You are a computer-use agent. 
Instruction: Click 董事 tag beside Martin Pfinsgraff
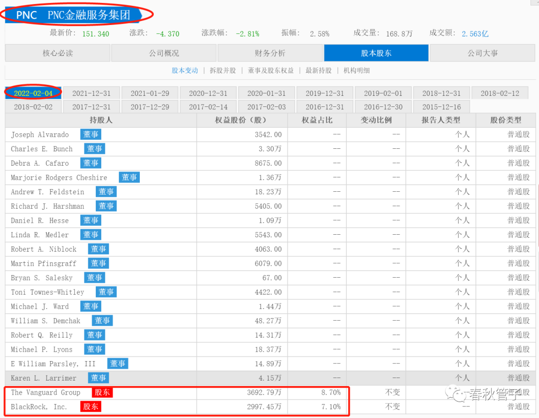98,263
